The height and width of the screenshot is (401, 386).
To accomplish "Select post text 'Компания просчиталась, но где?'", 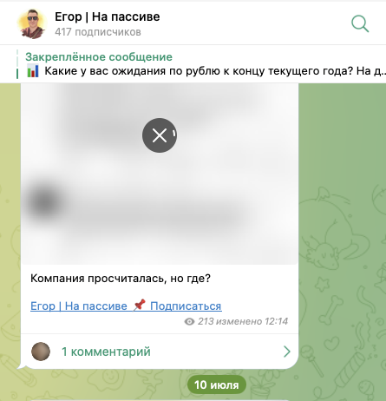I will pos(121,279).
